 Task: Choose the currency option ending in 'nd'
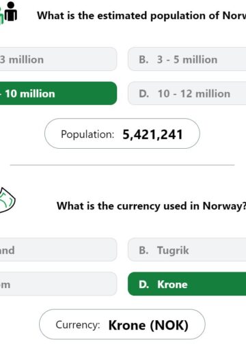pyautogui.click(x=58, y=250)
